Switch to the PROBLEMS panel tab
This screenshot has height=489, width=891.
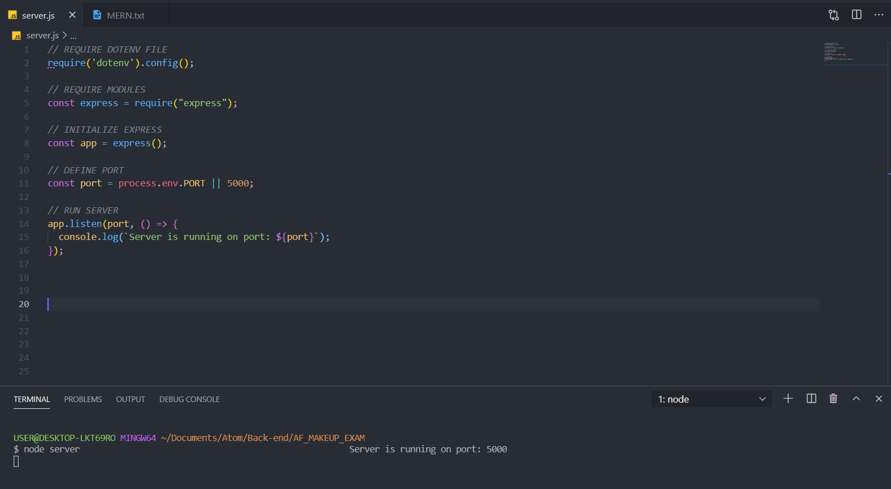pos(83,399)
